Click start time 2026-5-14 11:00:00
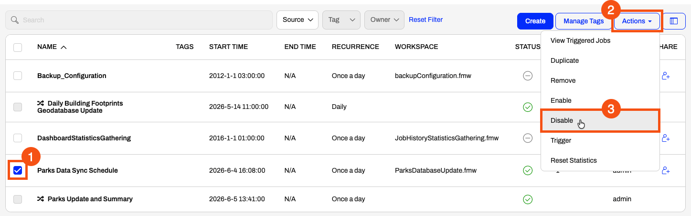691x216 pixels. point(239,107)
